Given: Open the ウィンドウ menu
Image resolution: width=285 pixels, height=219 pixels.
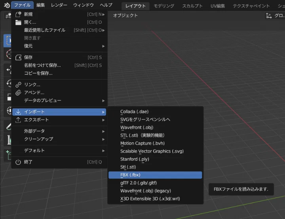Looking at the screenshot, I should tap(84, 5).
